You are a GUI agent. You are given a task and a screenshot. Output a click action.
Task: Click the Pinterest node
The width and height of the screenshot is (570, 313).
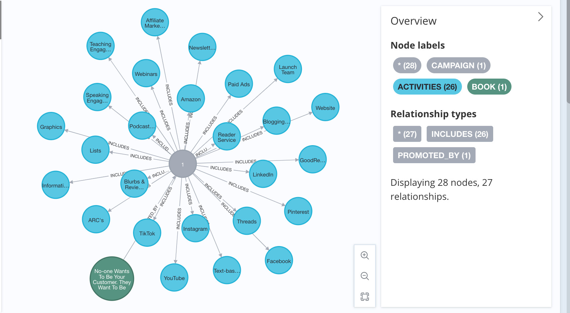298,211
